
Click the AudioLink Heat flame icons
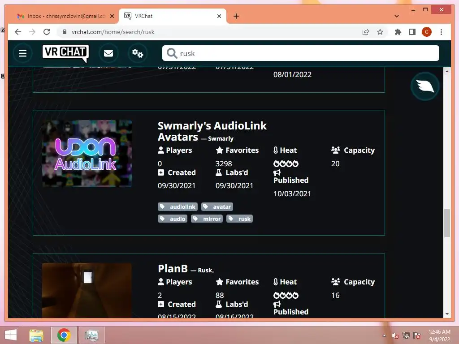pos(286,163)
